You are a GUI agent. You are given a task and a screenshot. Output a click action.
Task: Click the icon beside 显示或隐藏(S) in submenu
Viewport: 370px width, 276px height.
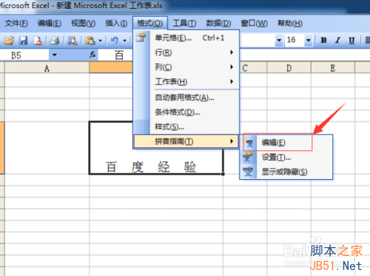[x=248, y=172]
